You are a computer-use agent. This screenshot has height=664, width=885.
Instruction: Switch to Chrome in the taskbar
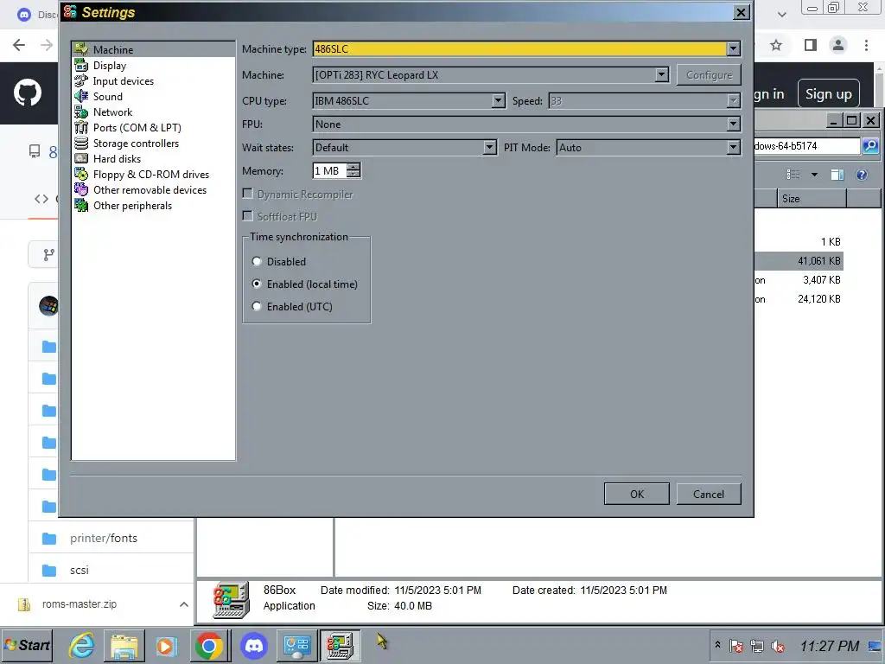[x=209, y=645]
